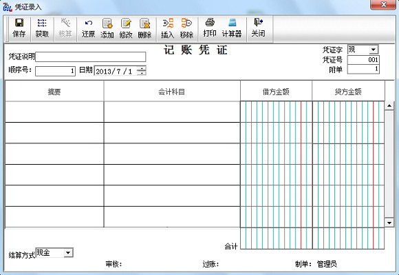The image size is (399, 275).
Task: Close the 凭证录入 window
Action: [383, 5]
